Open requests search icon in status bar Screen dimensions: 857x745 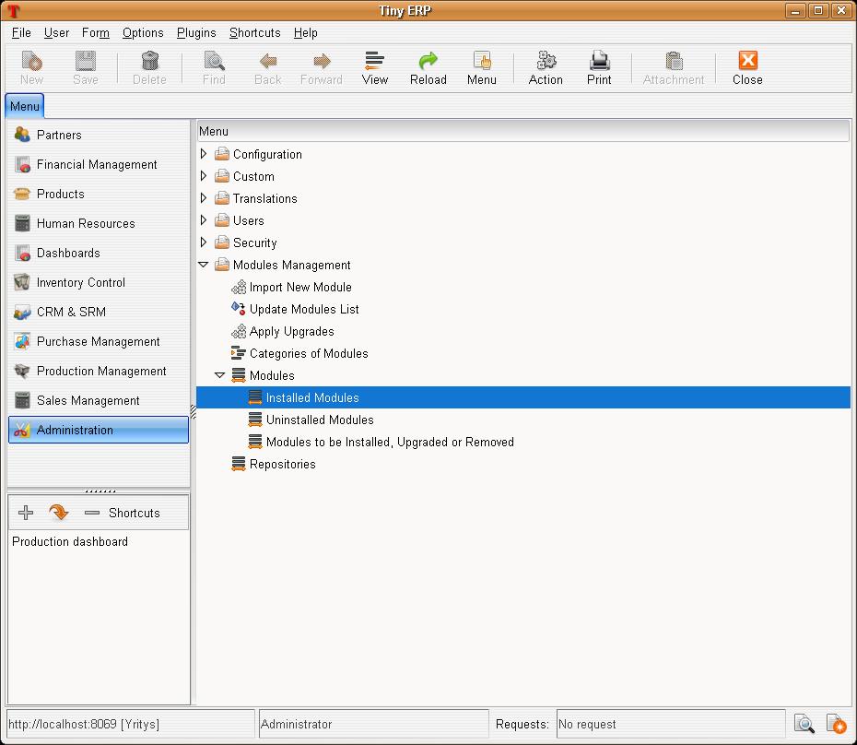804,724
